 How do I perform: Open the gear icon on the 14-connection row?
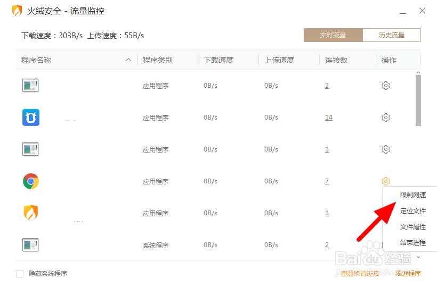click(x=385, y=117)
